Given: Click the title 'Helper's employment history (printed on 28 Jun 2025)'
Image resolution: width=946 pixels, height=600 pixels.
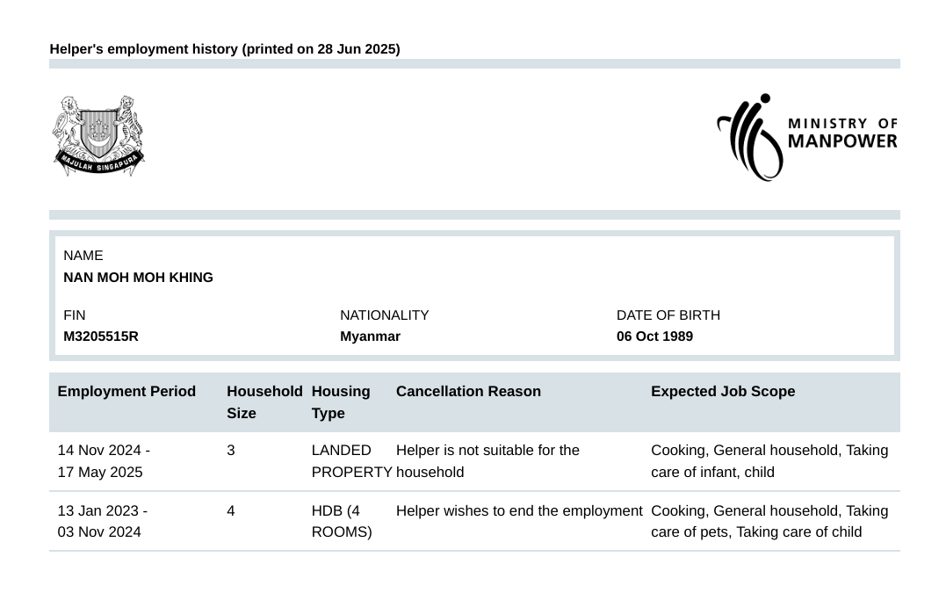Looking at the screenshot, I should point(225,49).
